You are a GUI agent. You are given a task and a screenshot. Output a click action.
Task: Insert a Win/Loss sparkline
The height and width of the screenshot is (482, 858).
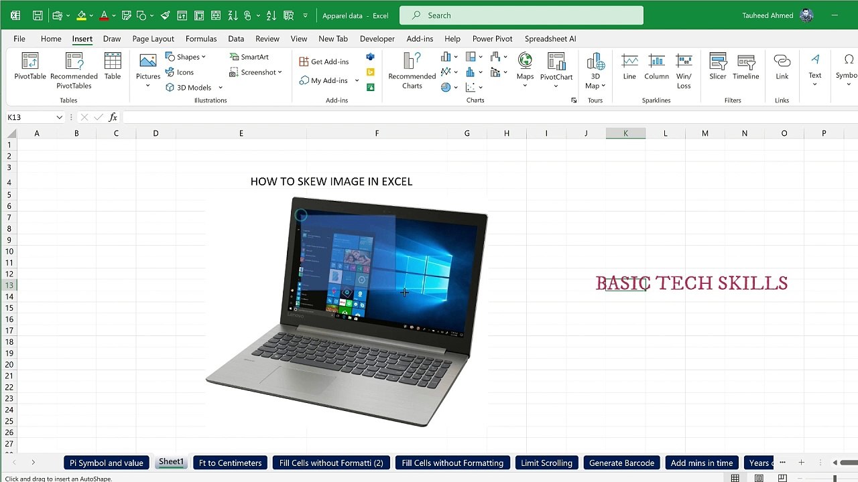coord(684,70)
